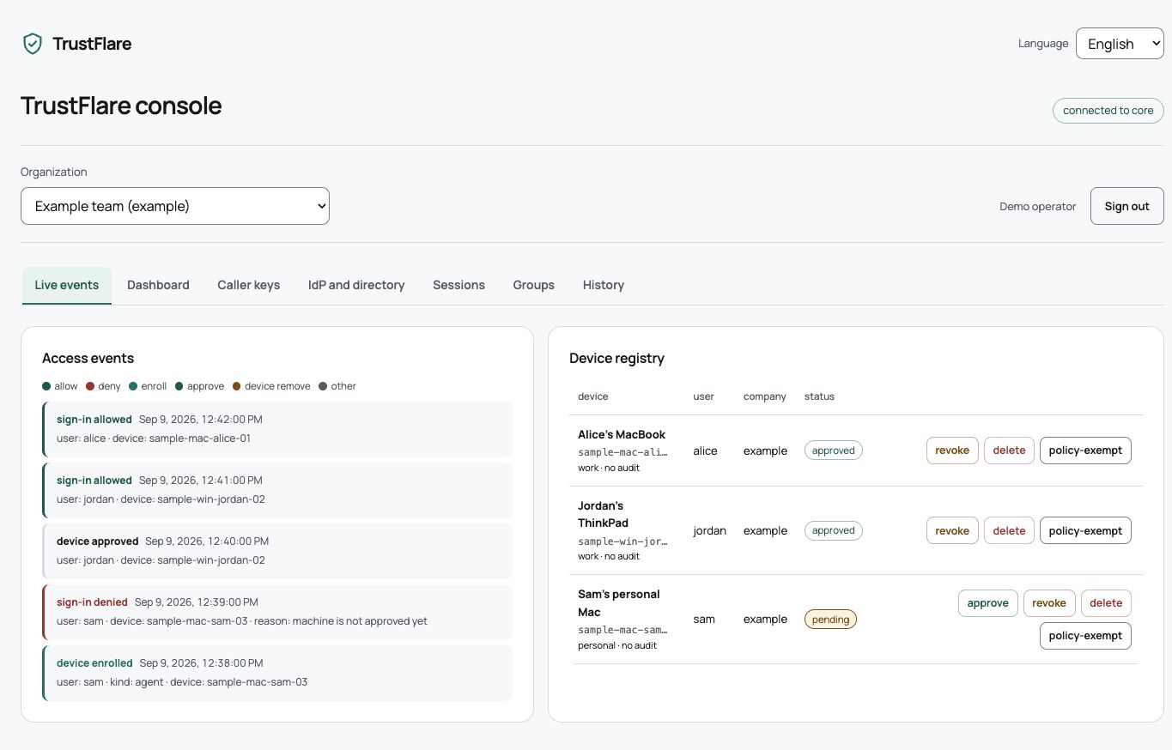Open the Groups tab
Viewport: 1172px width, 750px height.
pyautogui.click(x=534, y=285)
